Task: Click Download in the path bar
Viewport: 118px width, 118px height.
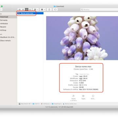Action: [56, 104]
